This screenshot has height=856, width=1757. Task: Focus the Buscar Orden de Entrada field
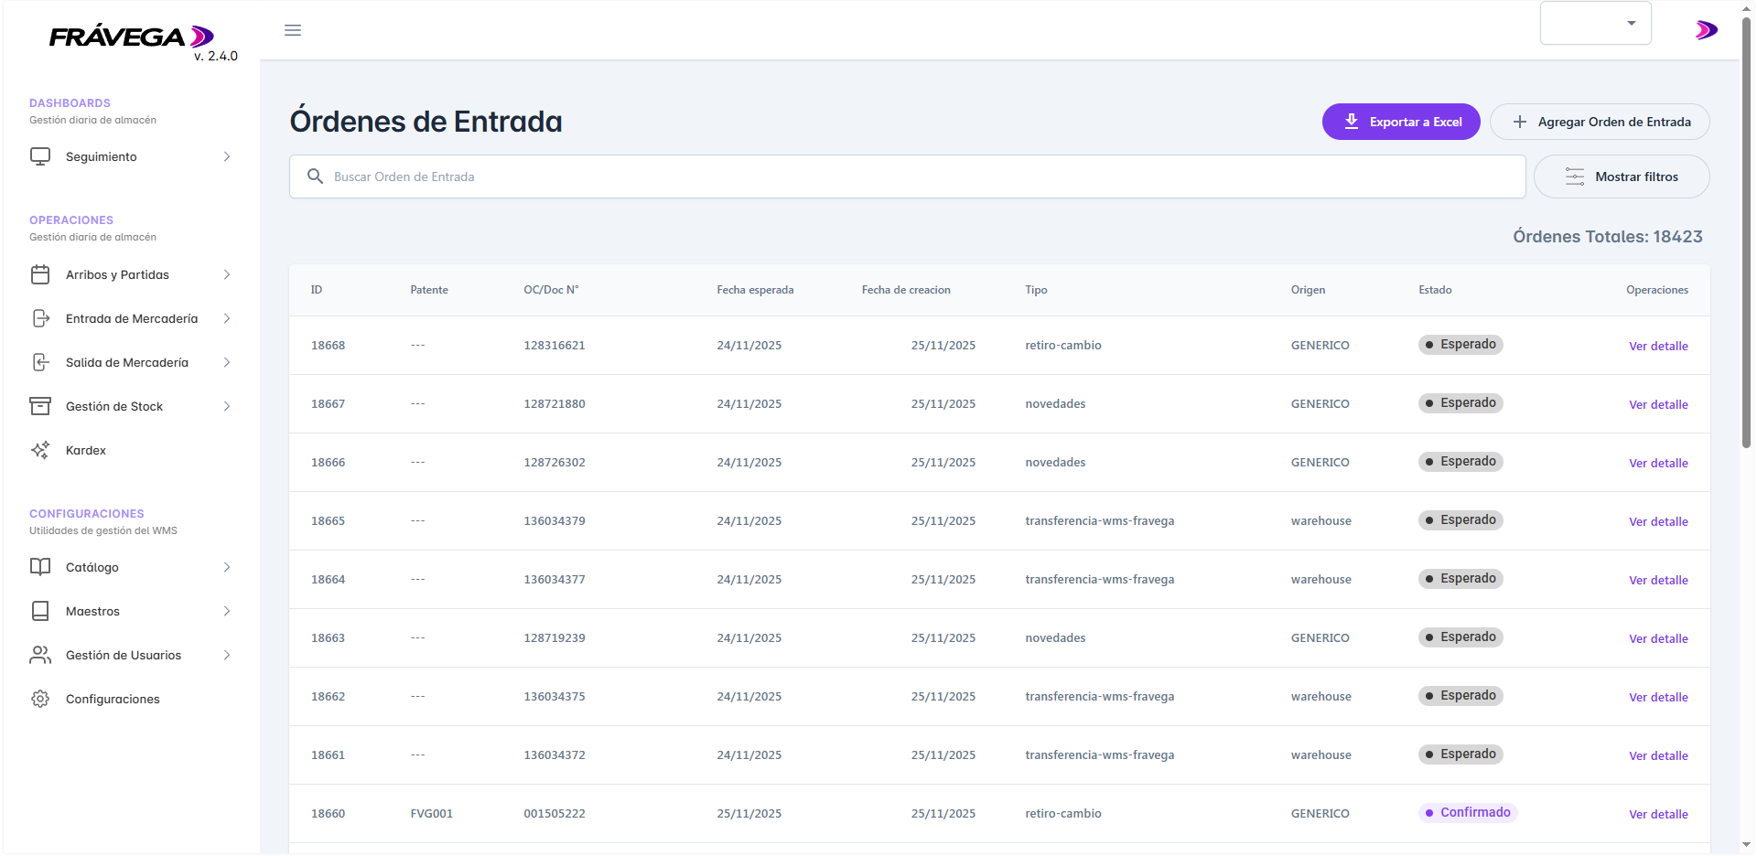point(907,177)
